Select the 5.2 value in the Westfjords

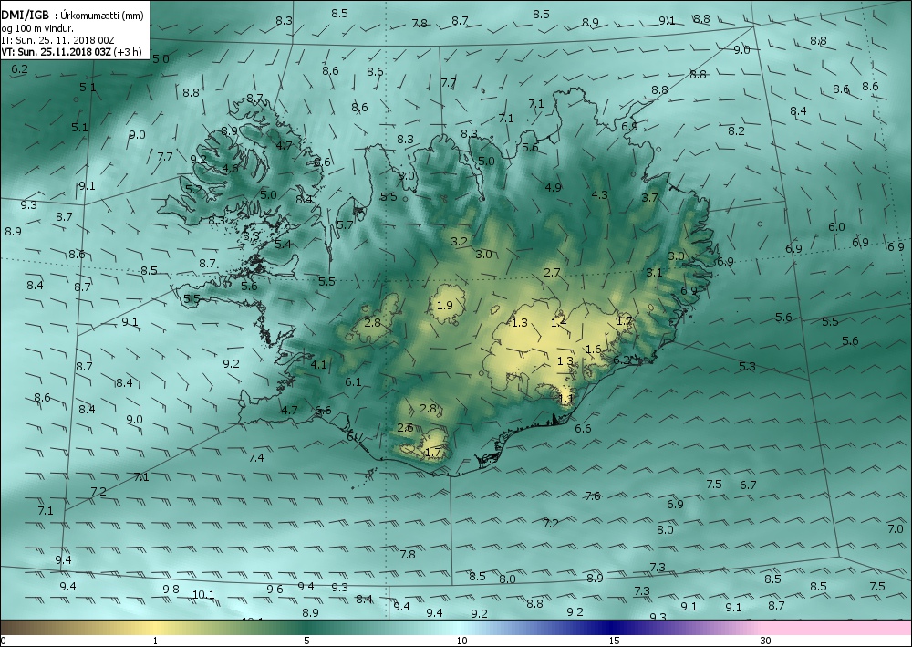coord(193,189)
